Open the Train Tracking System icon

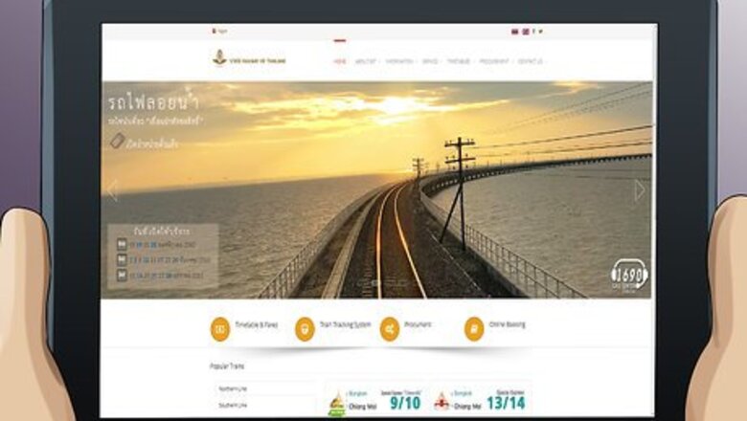(x=305, y=328)
